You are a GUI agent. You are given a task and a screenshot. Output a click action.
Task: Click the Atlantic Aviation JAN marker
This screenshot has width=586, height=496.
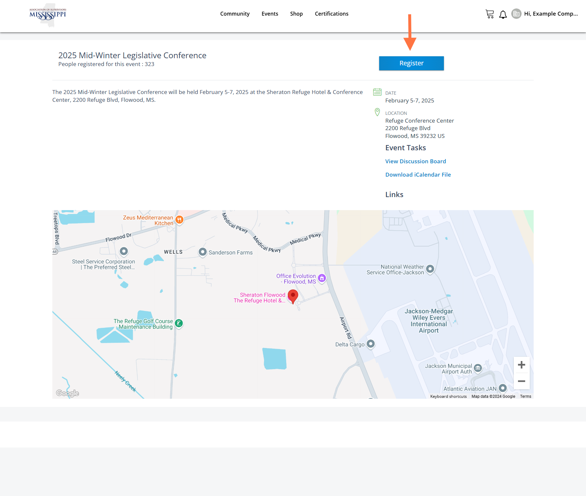click(503, 388)
